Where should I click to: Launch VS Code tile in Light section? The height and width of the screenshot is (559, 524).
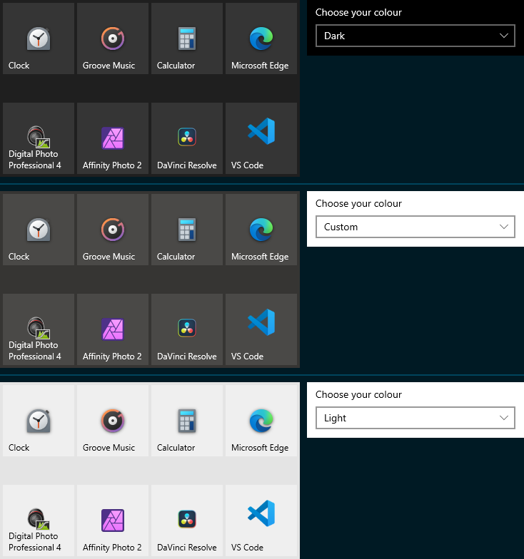pyautogui.click(x=261, y=520)
